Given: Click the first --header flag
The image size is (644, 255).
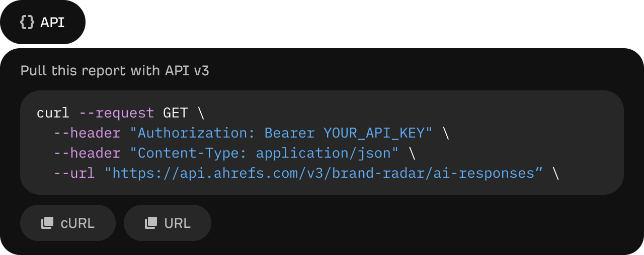Looking at the screenshot, I should tap(87, 133).
